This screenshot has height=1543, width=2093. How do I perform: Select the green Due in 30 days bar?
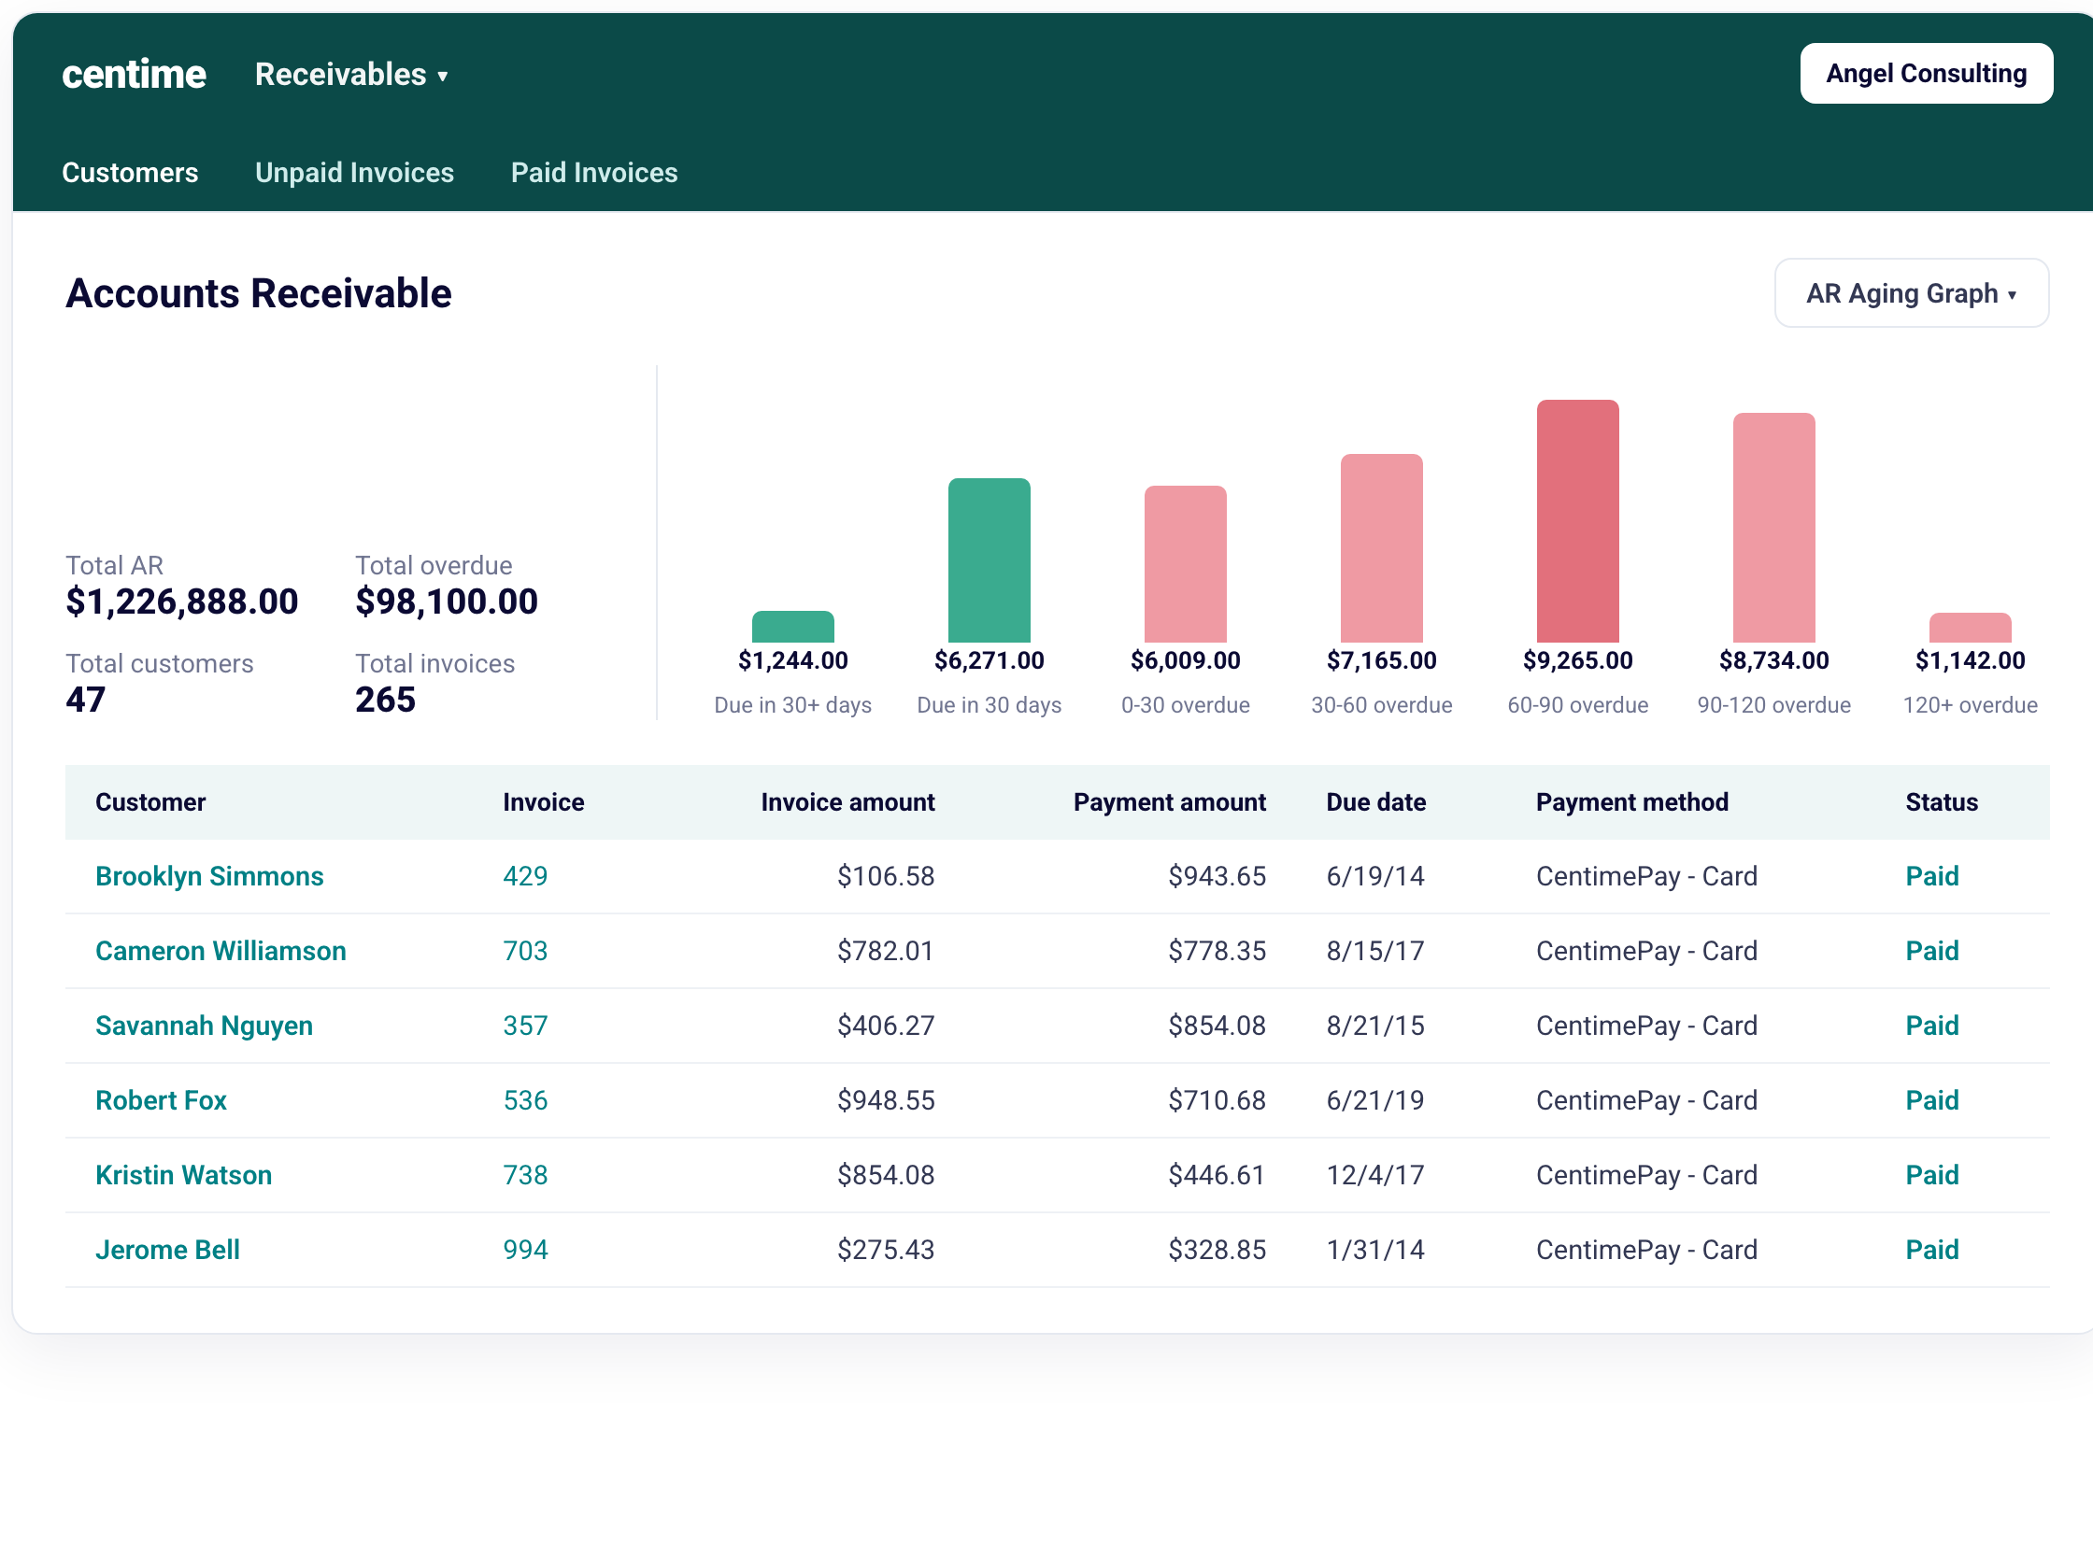990,560
